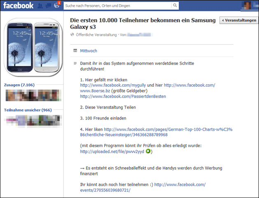Open the Mittwoch date link
Viewport: 259px width, 198px height.
click(89, 51)
